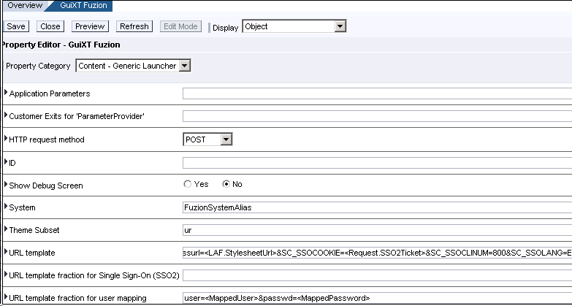The image size is (572, 306).
Task: Open the Preview button
Action: [90, 26]
